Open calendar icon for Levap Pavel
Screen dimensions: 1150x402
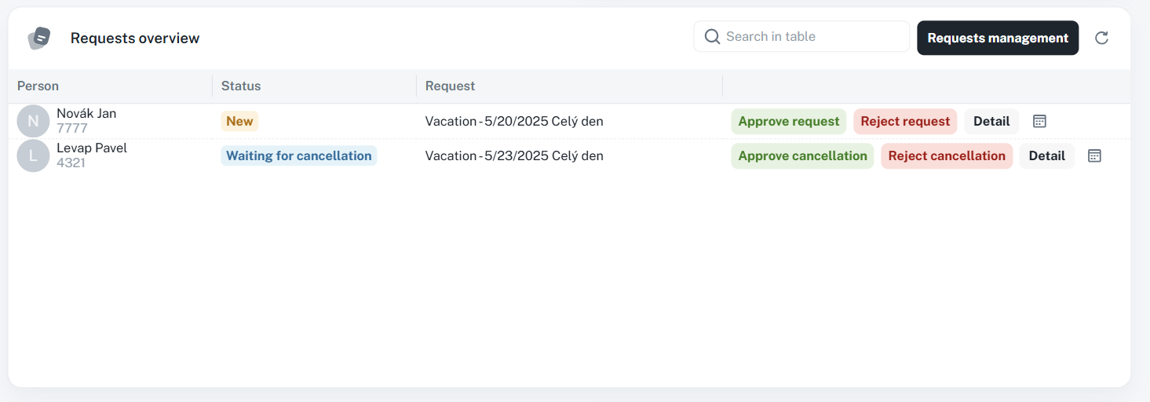pyautogui.click(x=1094, y=156)
